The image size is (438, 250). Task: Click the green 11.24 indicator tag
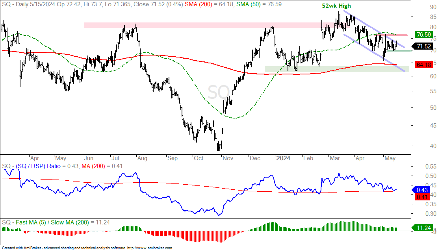[424, 228]
